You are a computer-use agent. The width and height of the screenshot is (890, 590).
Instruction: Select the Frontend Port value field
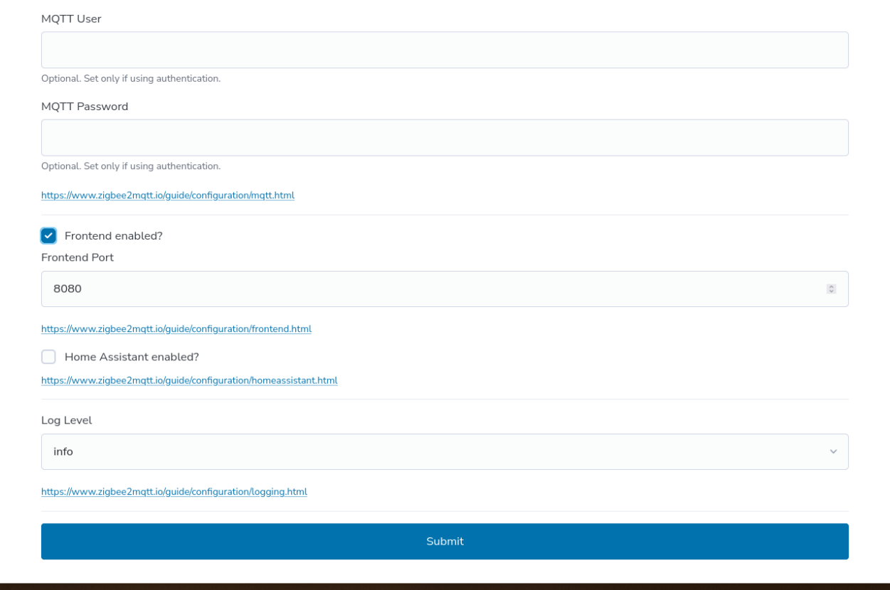427,289
